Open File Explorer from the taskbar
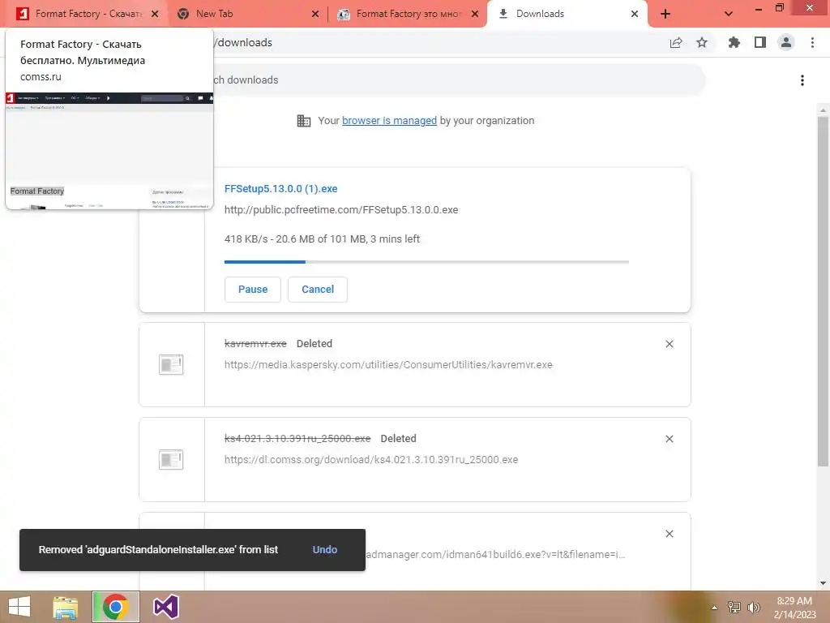830x623 pixels. [66, 607]
